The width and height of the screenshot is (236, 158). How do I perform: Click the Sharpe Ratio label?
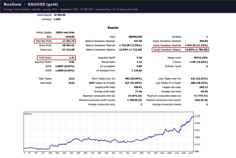click(x=109, y=62)
